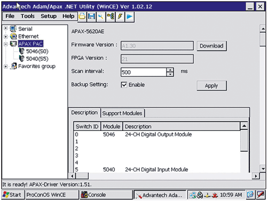Open the Setup menu

(49, 16)
